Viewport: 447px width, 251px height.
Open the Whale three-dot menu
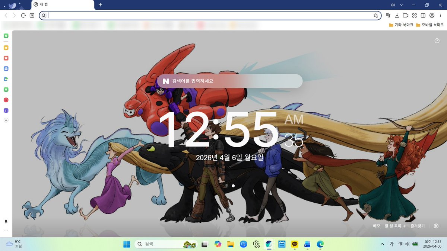point(440,15)
